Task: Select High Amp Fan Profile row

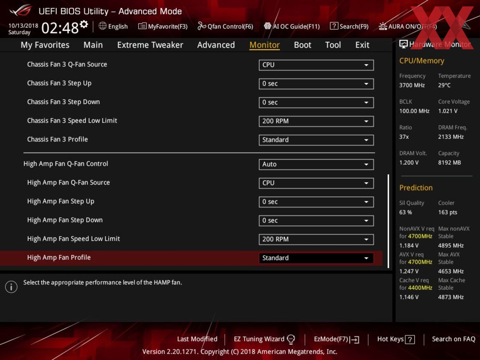Action: (x=191, y=258)
